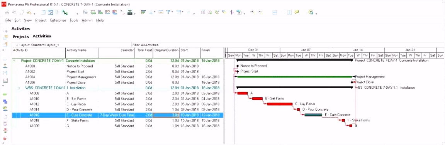The width and height of the screenshot is (445, 145).
Task: Open the Edit menu
Action: (17, 20)
